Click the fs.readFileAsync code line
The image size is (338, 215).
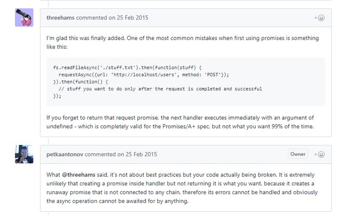[x=127, y=68]
